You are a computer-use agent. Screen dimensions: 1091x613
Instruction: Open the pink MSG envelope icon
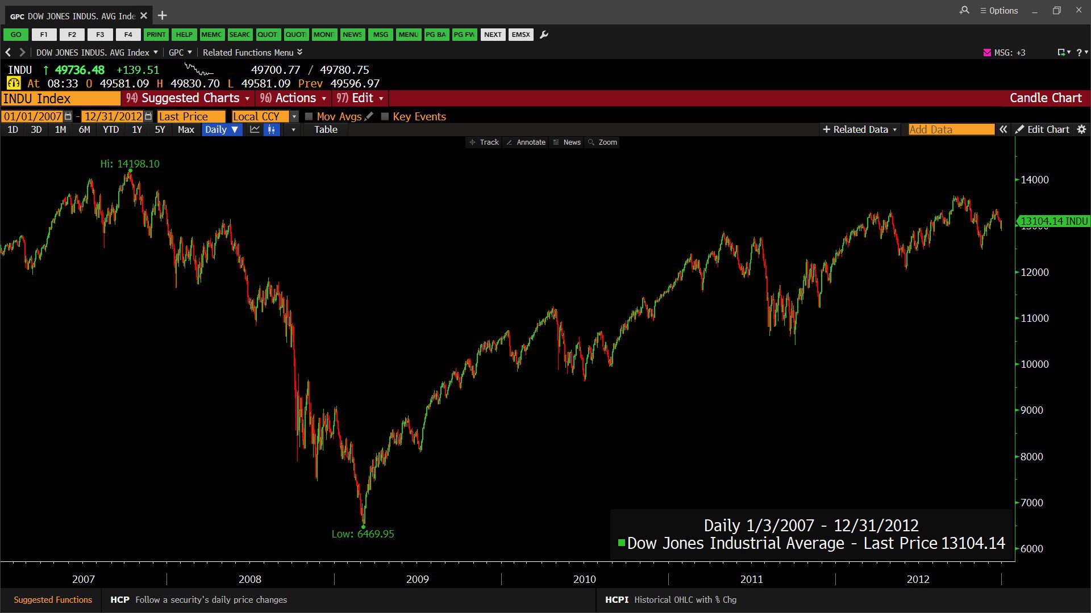coord(987,52)
